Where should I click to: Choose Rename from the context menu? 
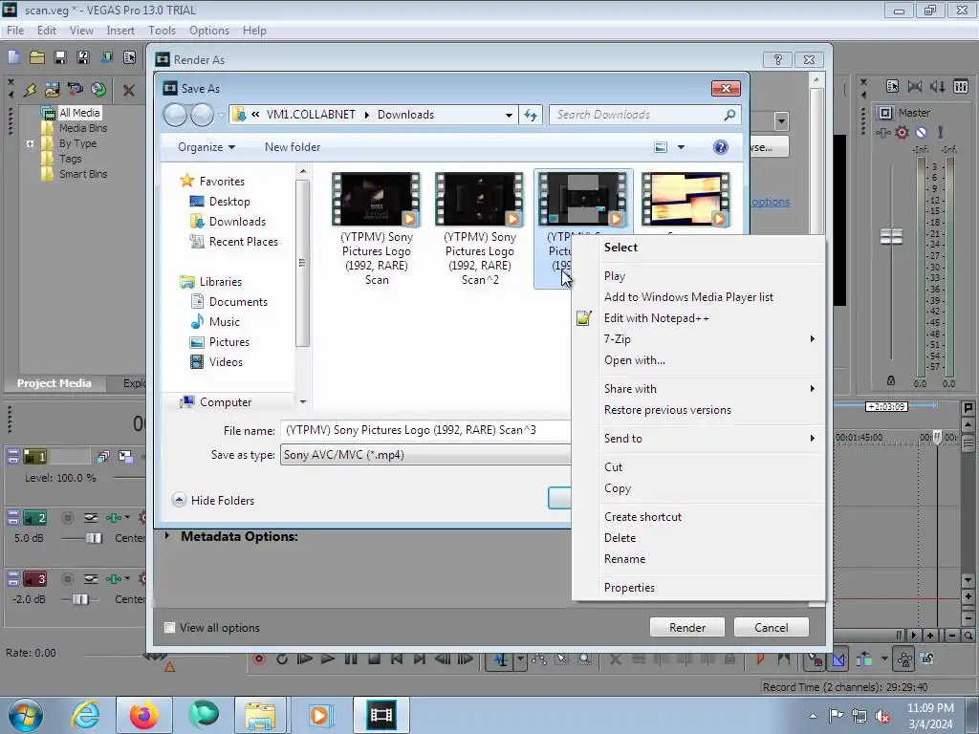(x=699, y=558)
